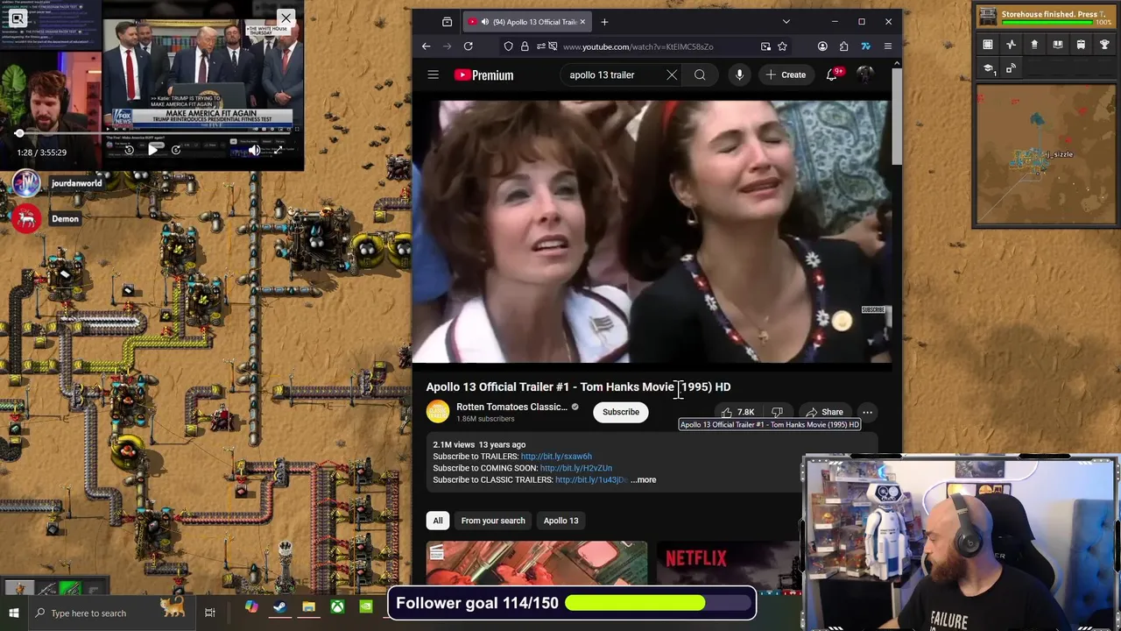
Task: Activate picture-in-picture icon in the address bar
Action: pos(765,46)
